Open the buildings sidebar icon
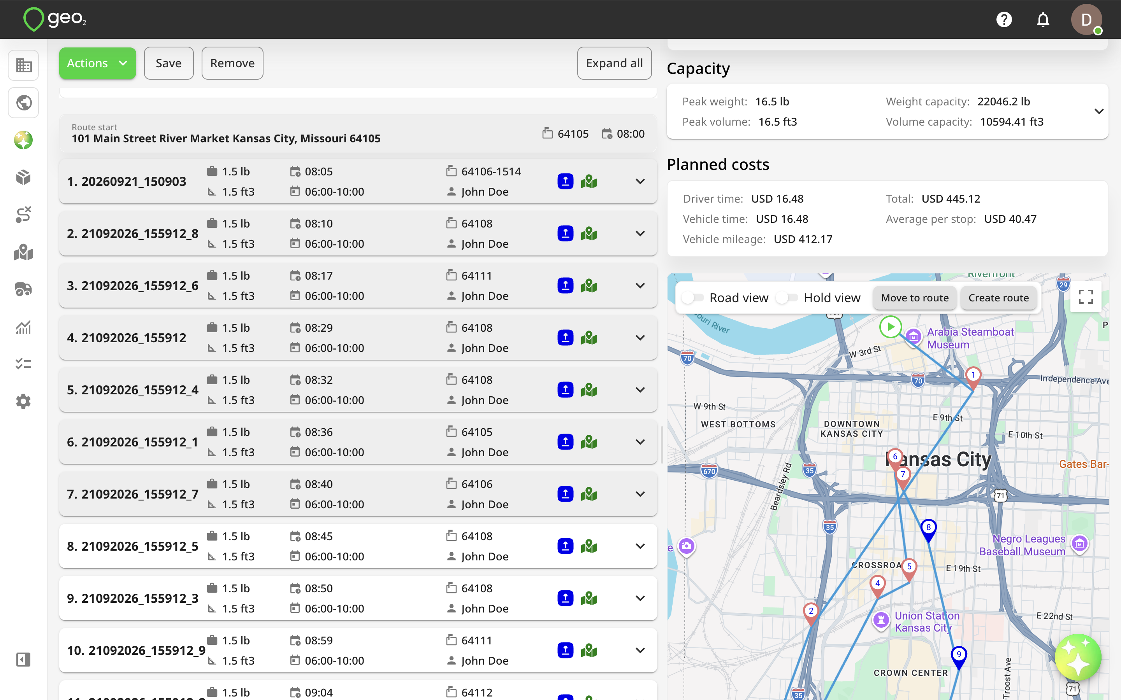 23,65
